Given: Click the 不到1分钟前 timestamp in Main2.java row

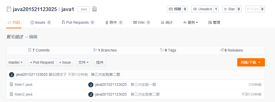Looking at the screenshot, I should tap(251, 95).
